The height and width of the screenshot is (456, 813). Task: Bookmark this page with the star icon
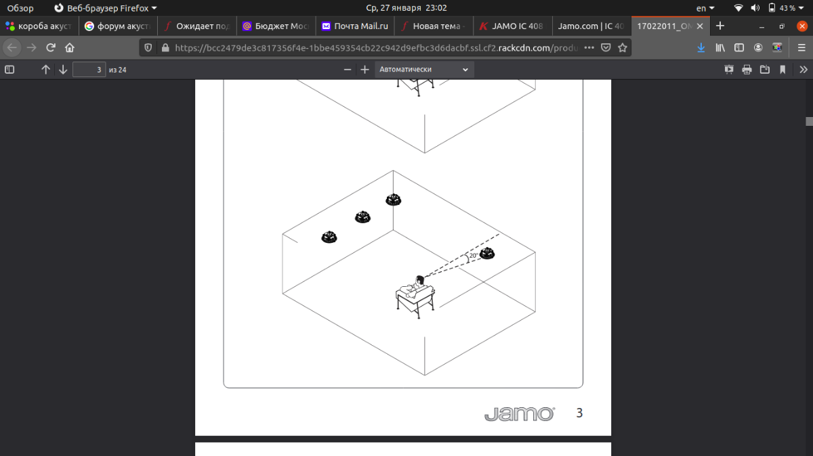[x=623, y=48]
